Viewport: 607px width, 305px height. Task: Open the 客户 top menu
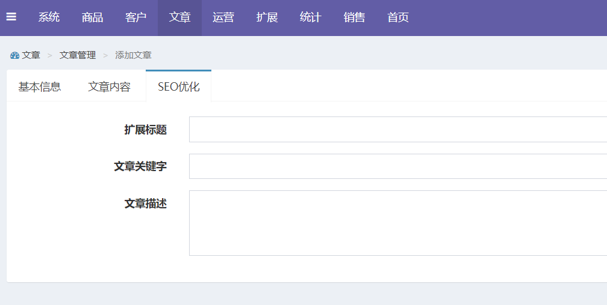pyautogui.click(x=136, y=17)
